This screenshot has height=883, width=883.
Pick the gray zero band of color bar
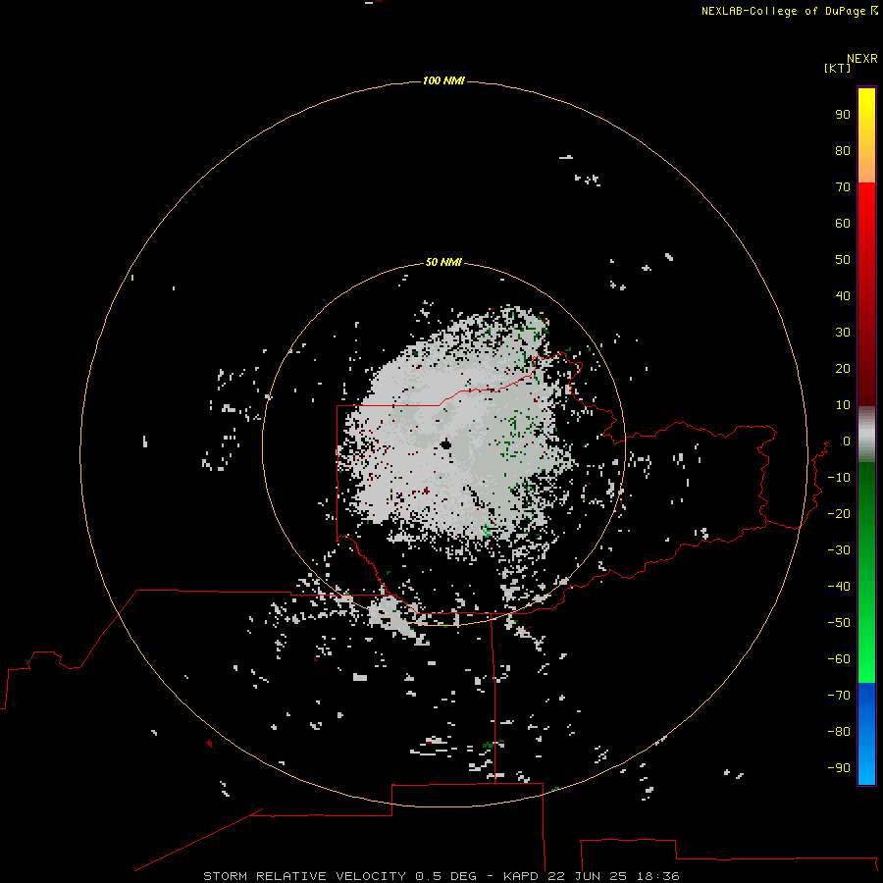coord(866,435)
